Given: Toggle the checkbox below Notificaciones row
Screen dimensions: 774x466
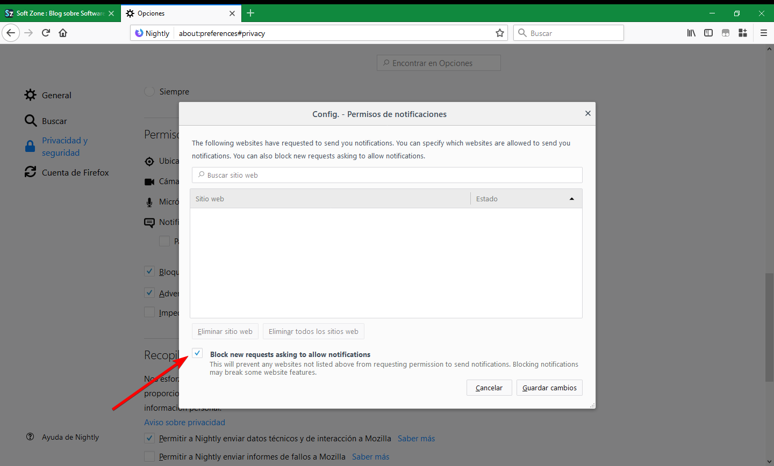Looking at the screenshot, I should pos(164,241).
